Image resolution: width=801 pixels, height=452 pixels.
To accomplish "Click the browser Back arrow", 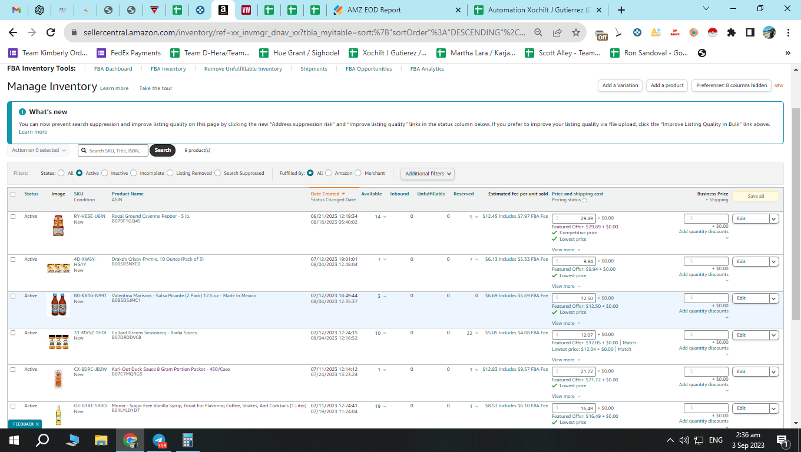I will coord(13,33).
